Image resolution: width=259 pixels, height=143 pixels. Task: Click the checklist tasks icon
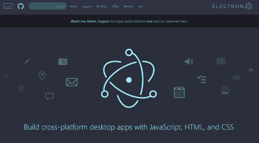(201, 79)
